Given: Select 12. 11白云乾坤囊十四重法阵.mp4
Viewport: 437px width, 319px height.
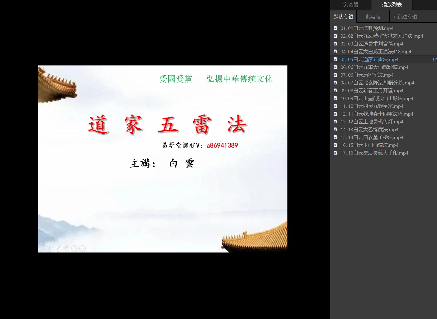Looking at the screenshot, I should [x=377, y=114].
